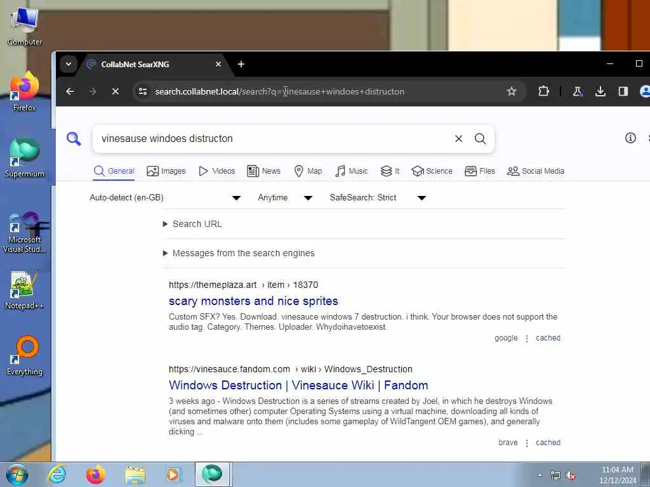The image size is (650, 487).
Task: Open the SafeSearch: Strict dropdown
Action: [378, 198]
